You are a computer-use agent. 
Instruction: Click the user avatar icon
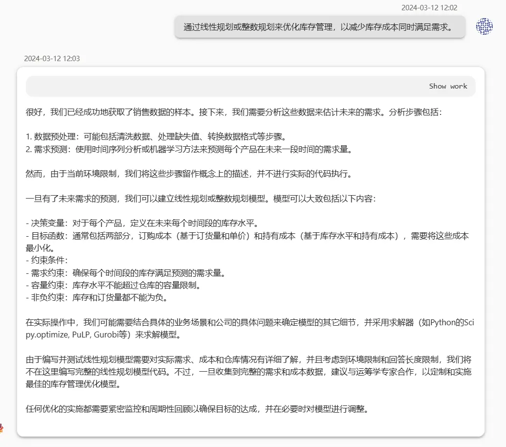point(484,26)
